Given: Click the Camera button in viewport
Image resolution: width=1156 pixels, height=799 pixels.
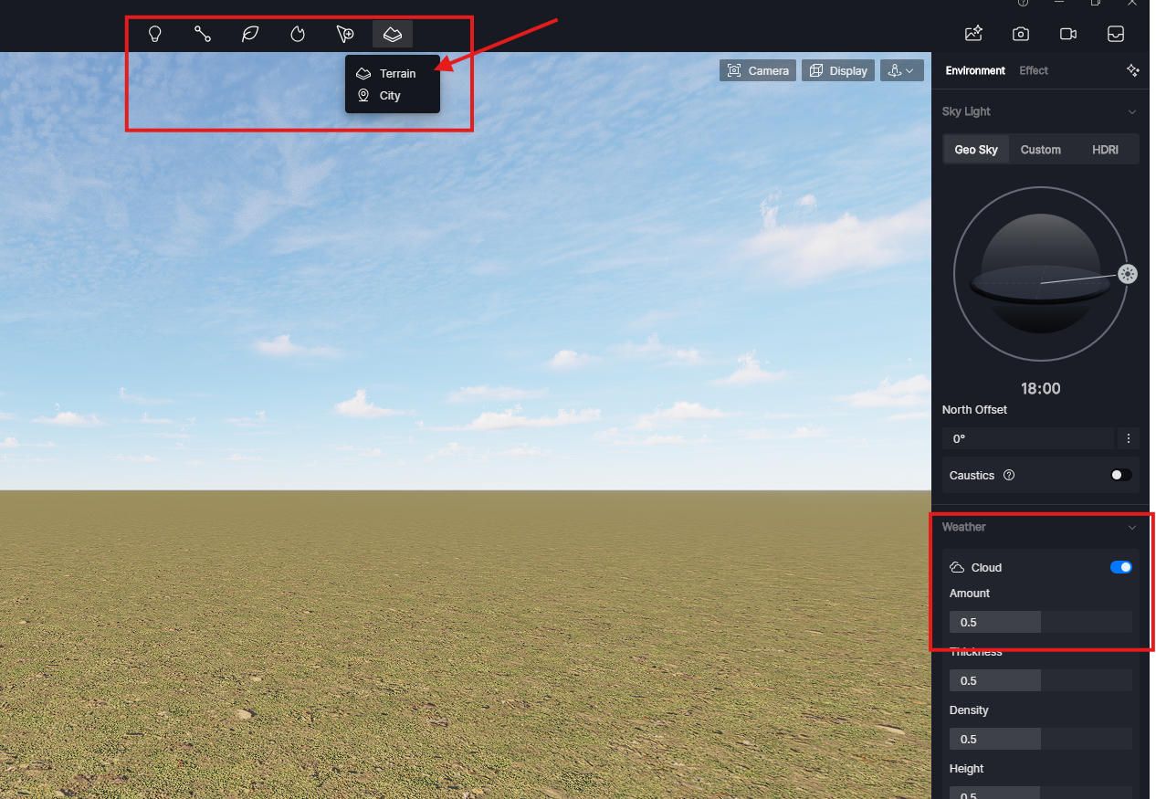Looking at the screenshot, I should 758,70.
